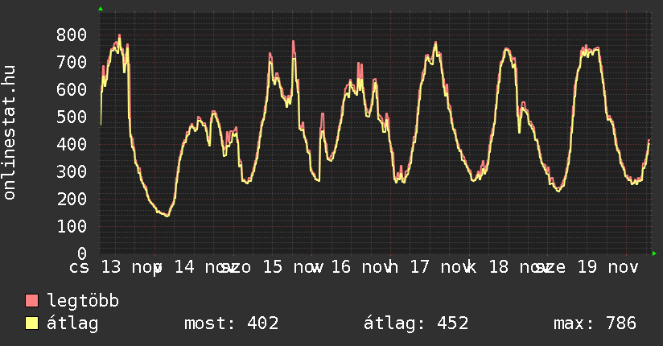The height and width of the screenshot is (346, 663).
Task: Pick the '18 nov' x-axis date
Action: coord(517,267)
